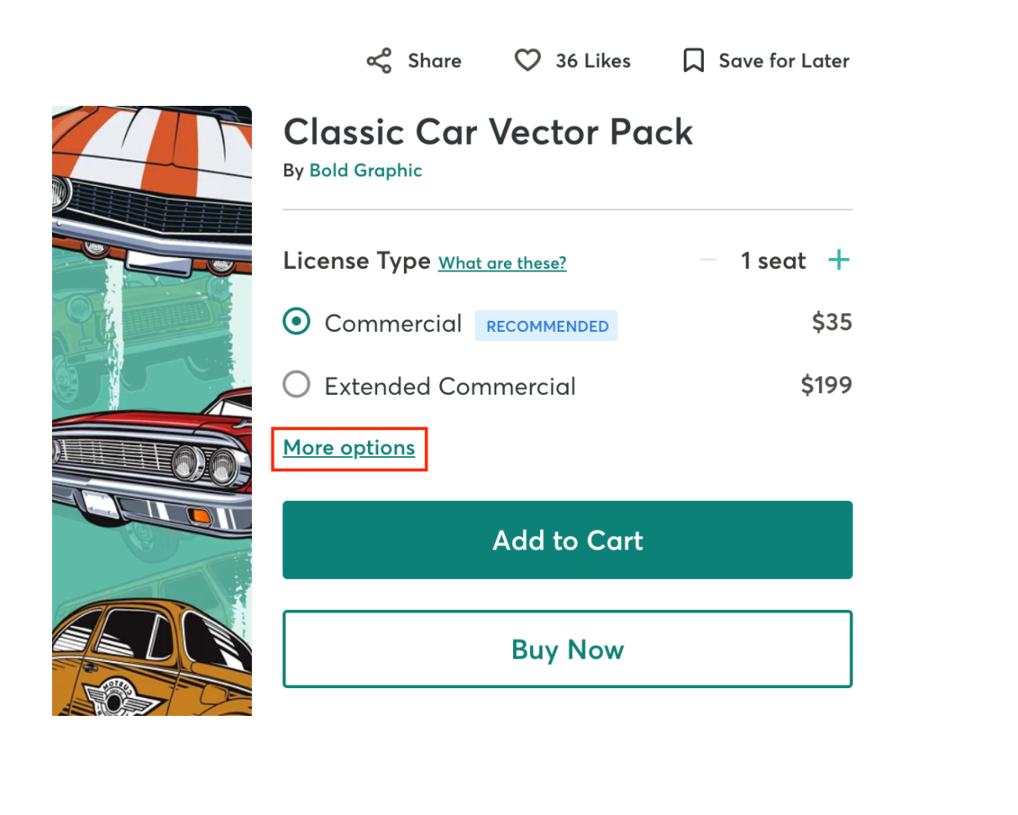Click the $199 Extended Commercial price
The image size is (1018, 815).
coord(826,386)
